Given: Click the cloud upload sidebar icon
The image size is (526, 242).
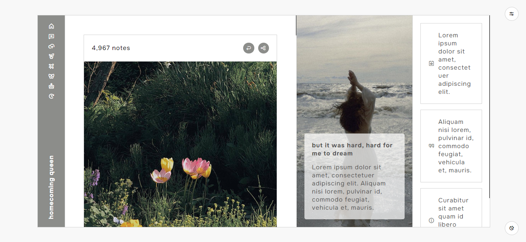Looking at the screenshot, I should (x=51, y=46).
